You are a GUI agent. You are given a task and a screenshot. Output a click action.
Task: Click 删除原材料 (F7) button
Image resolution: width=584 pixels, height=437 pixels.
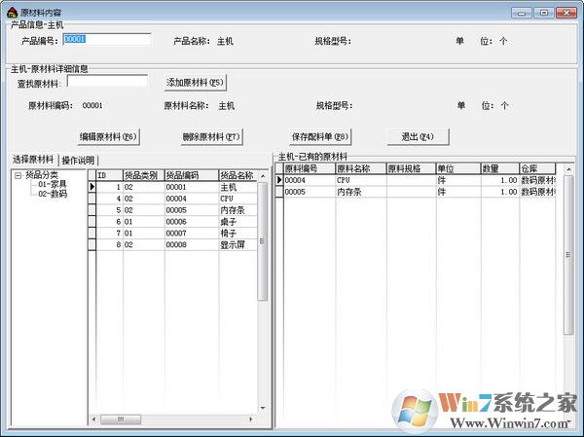[211, 136]
